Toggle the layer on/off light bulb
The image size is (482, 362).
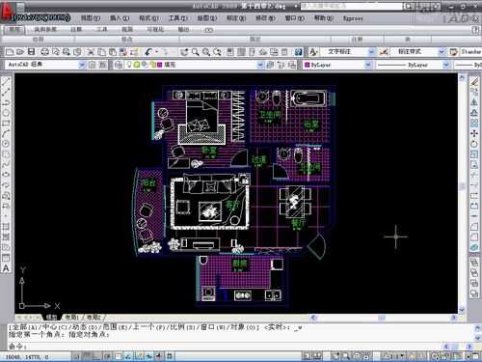pyautogui.click(x=129, y=65)
